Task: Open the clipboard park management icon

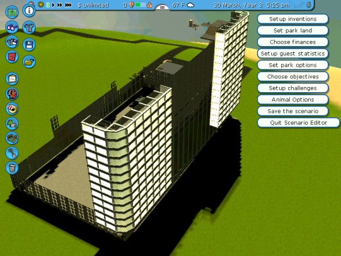Action: tap(12, 79)
